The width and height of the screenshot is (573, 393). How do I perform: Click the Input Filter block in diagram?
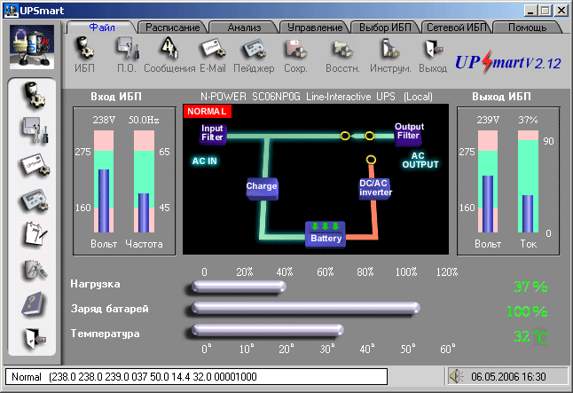click(213, 134)
